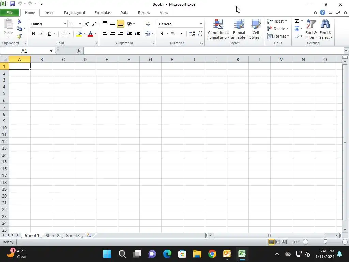
Task: Toggle Align Text Left
Action: (x=105, y=34)
